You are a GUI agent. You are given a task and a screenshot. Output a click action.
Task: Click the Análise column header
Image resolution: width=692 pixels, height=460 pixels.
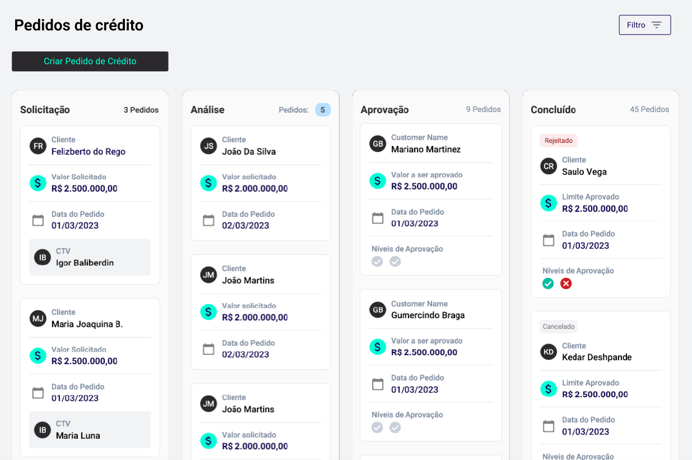point(207,110)
